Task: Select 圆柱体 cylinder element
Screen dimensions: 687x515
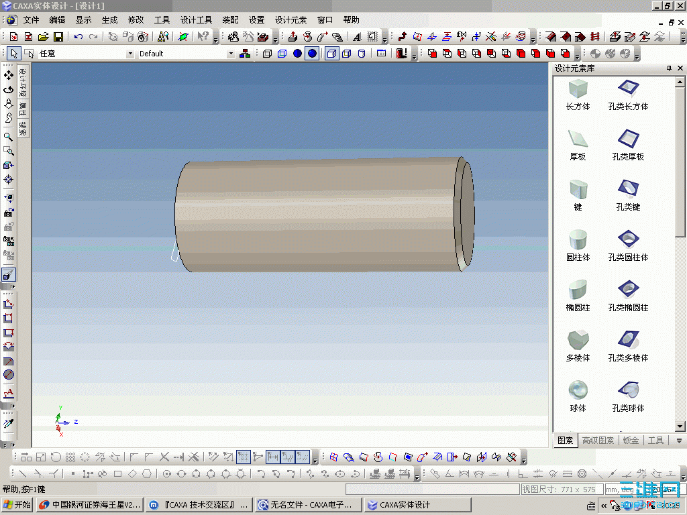Action: [x=578, y=246]
